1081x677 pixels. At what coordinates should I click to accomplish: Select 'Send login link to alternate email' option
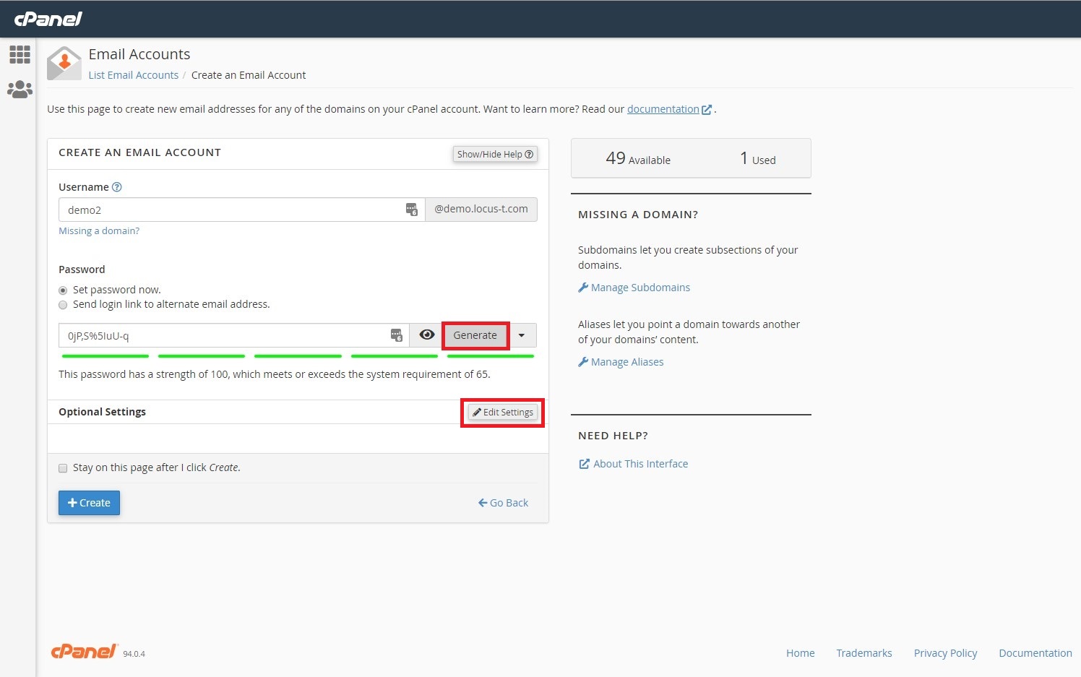[x=63, y=305]
